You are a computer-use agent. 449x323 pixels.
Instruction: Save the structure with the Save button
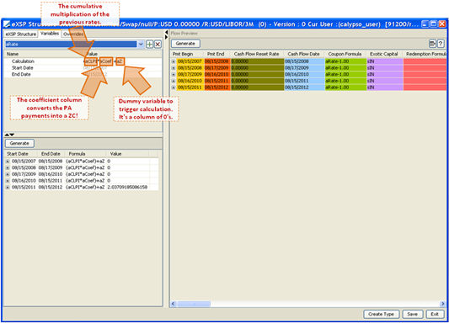[412, 314]
